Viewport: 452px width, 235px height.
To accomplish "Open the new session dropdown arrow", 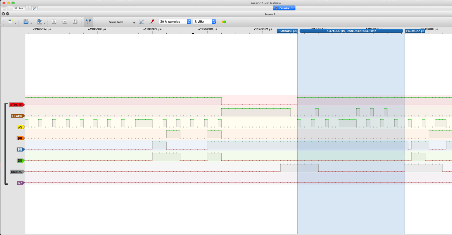I will 16,22.
